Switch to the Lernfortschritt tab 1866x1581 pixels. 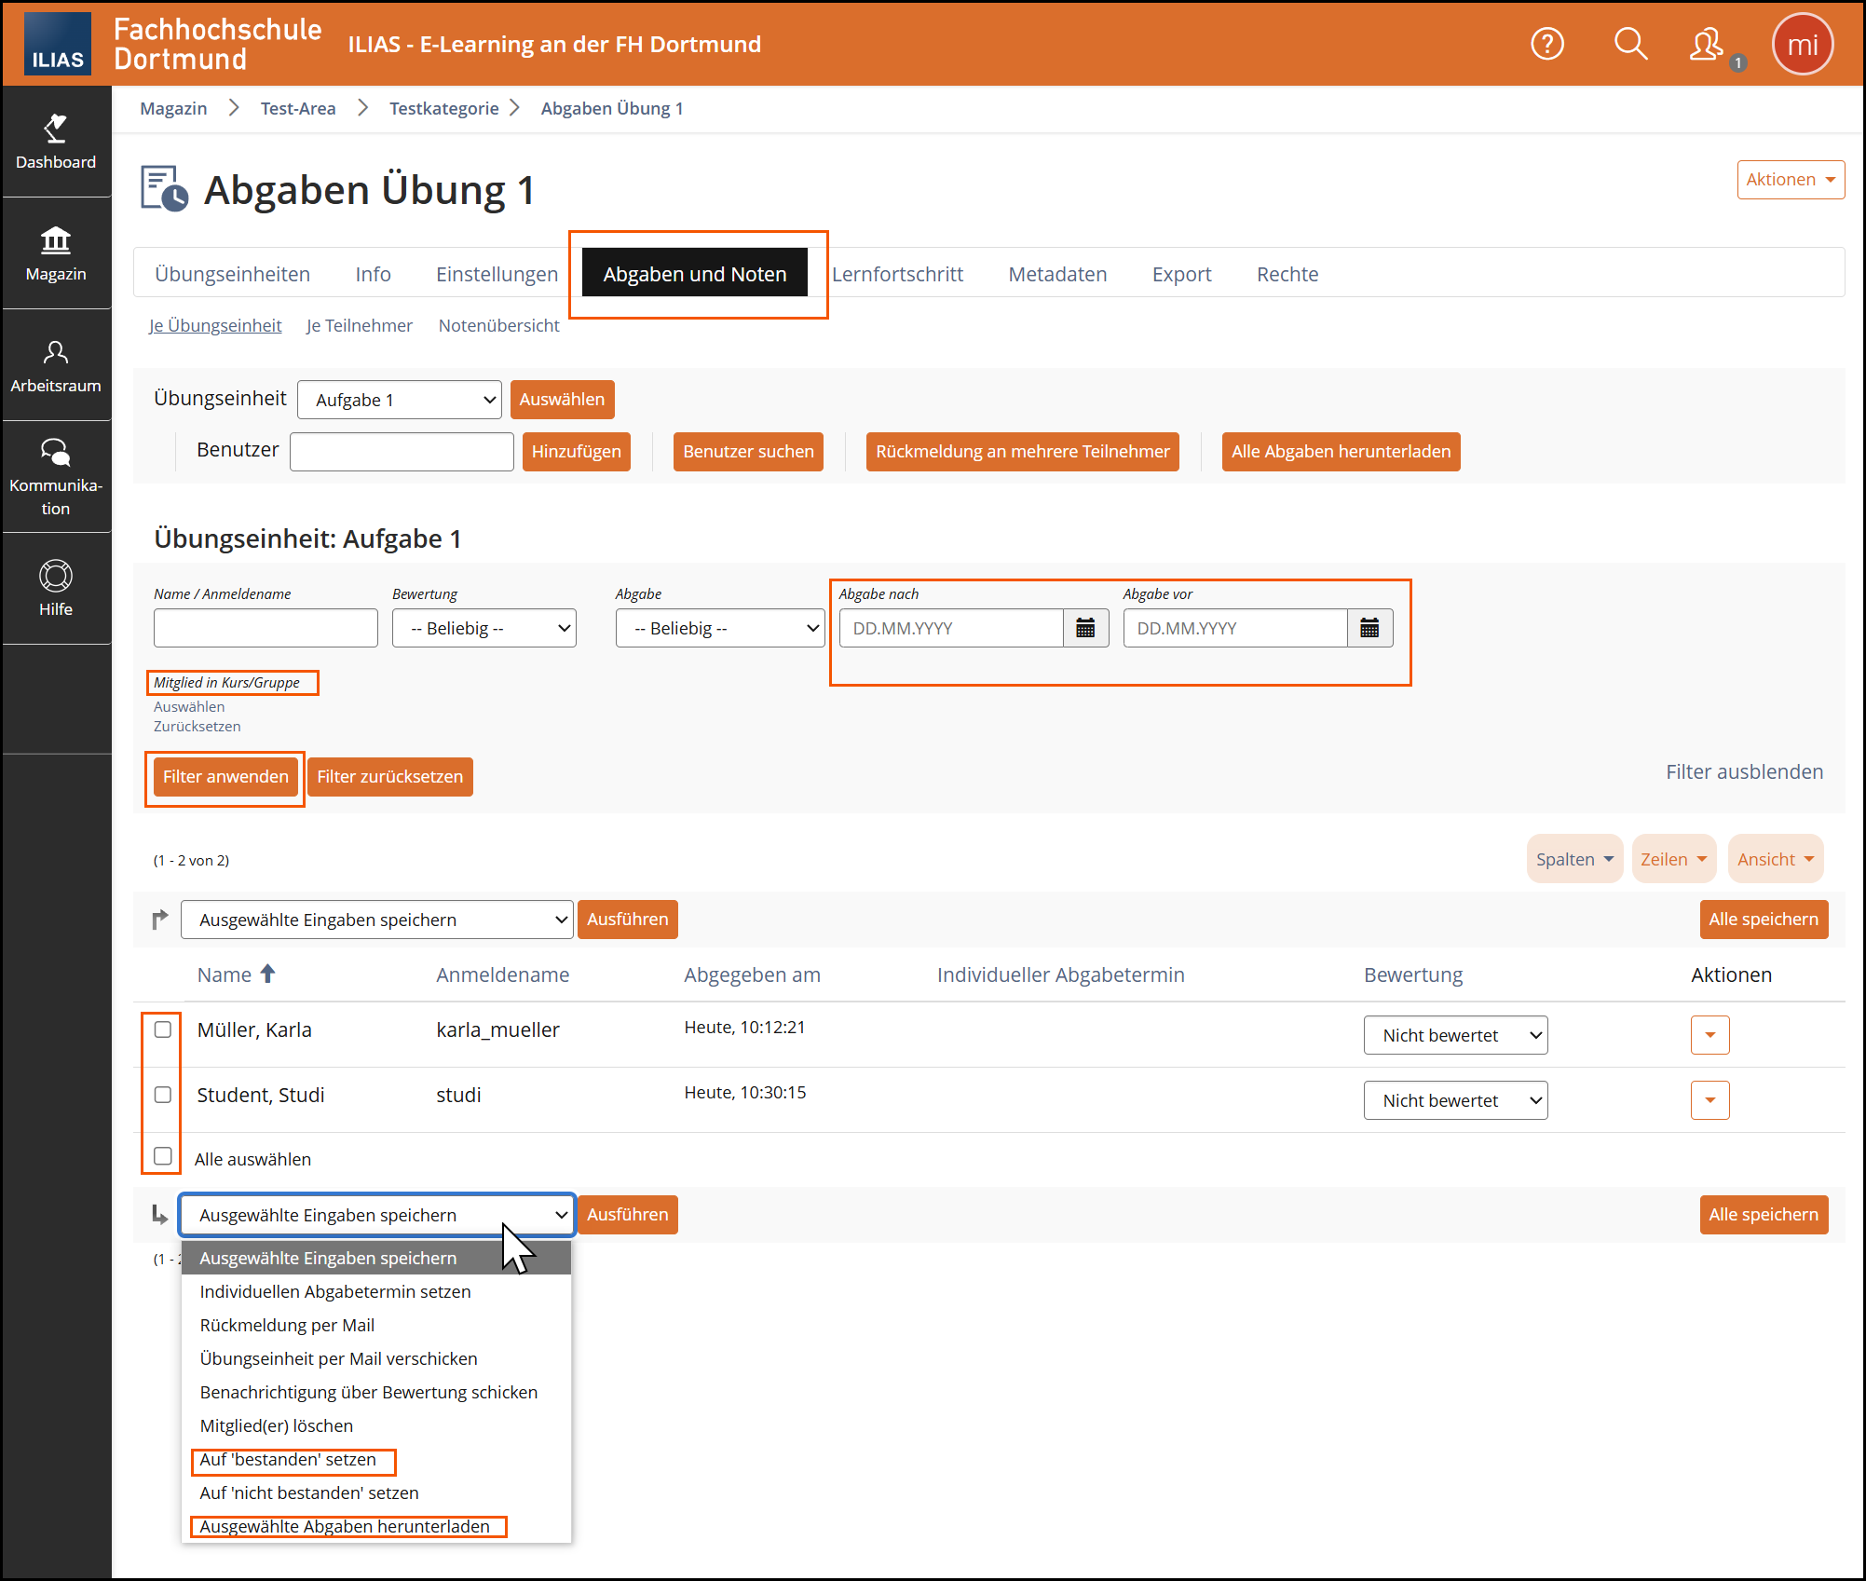tap(897, 274)
